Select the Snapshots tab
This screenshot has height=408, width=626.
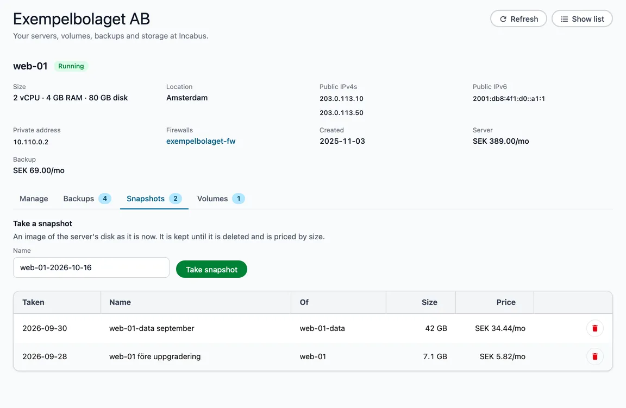click(154, 199)
